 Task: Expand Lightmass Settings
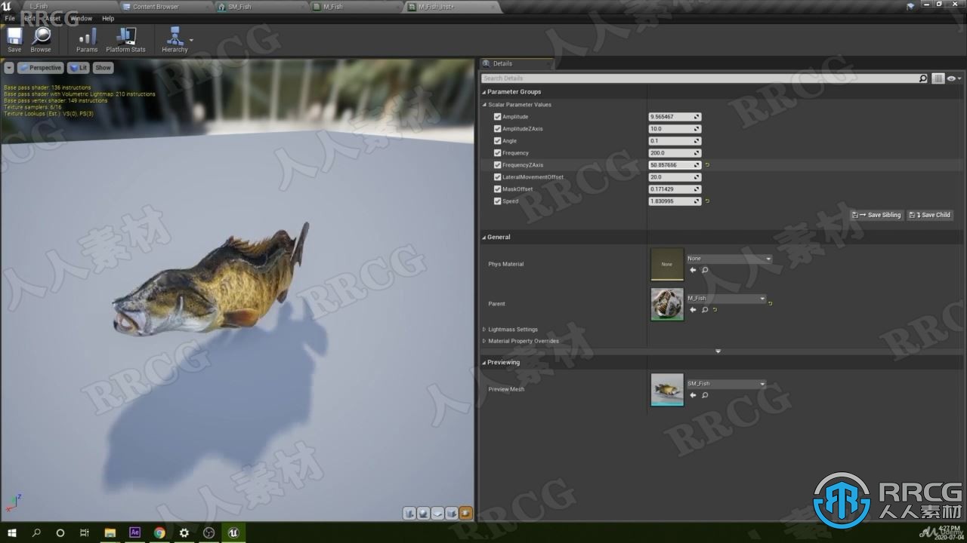click(484, 330)
